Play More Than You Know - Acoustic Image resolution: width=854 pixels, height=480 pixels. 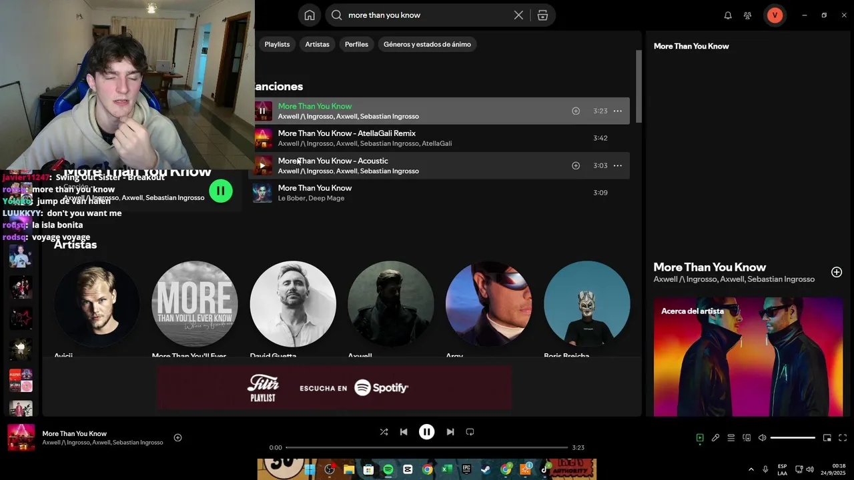[262, 165]
